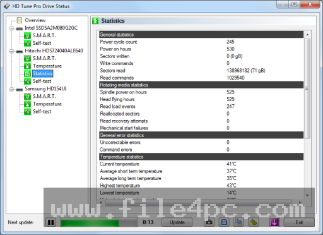Open S.M.A.R.T. for the Samsung drive
This screenshot has width=323, height=235.
coord(44,96)
